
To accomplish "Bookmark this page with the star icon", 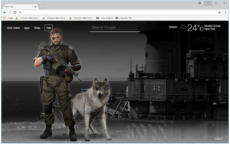I will 220,13.
